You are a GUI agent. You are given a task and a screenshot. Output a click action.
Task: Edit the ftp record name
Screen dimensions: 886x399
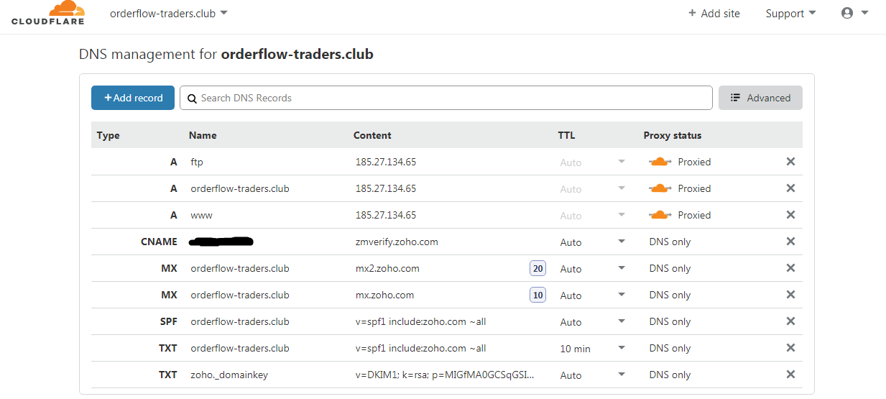[197, 162]
